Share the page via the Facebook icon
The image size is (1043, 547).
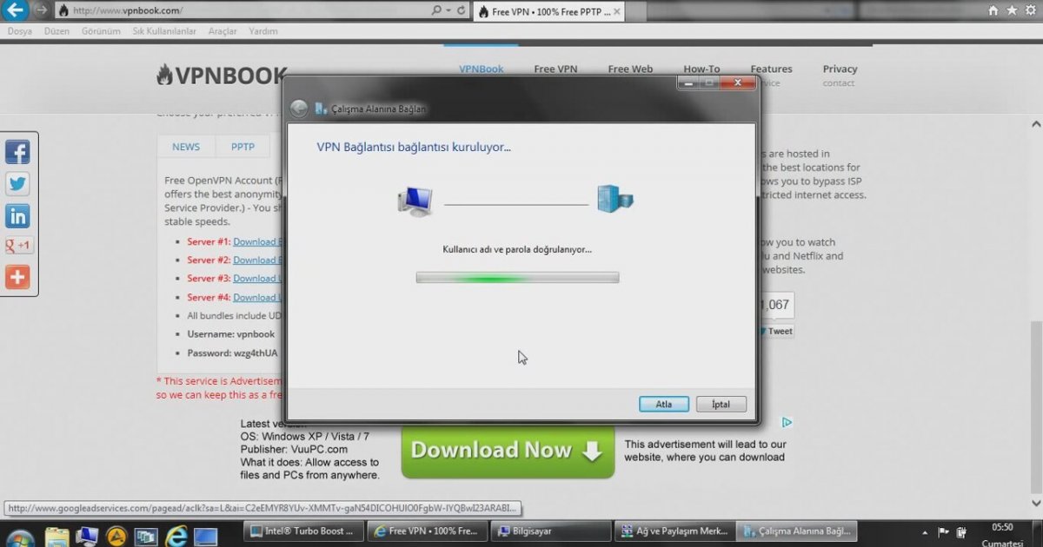pos(17,153)
